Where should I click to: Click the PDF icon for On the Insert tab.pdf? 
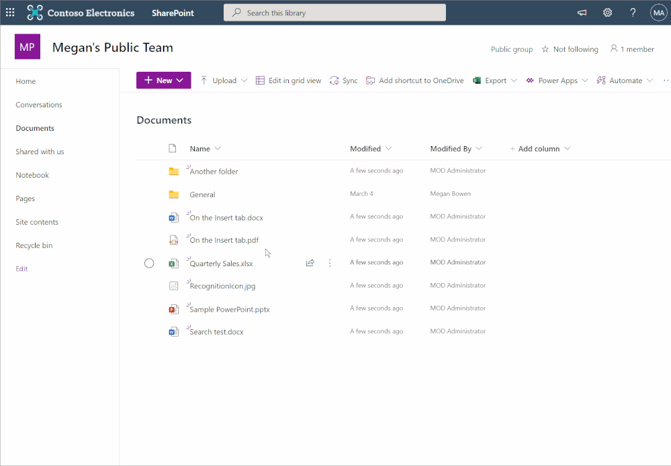[173, 240]
